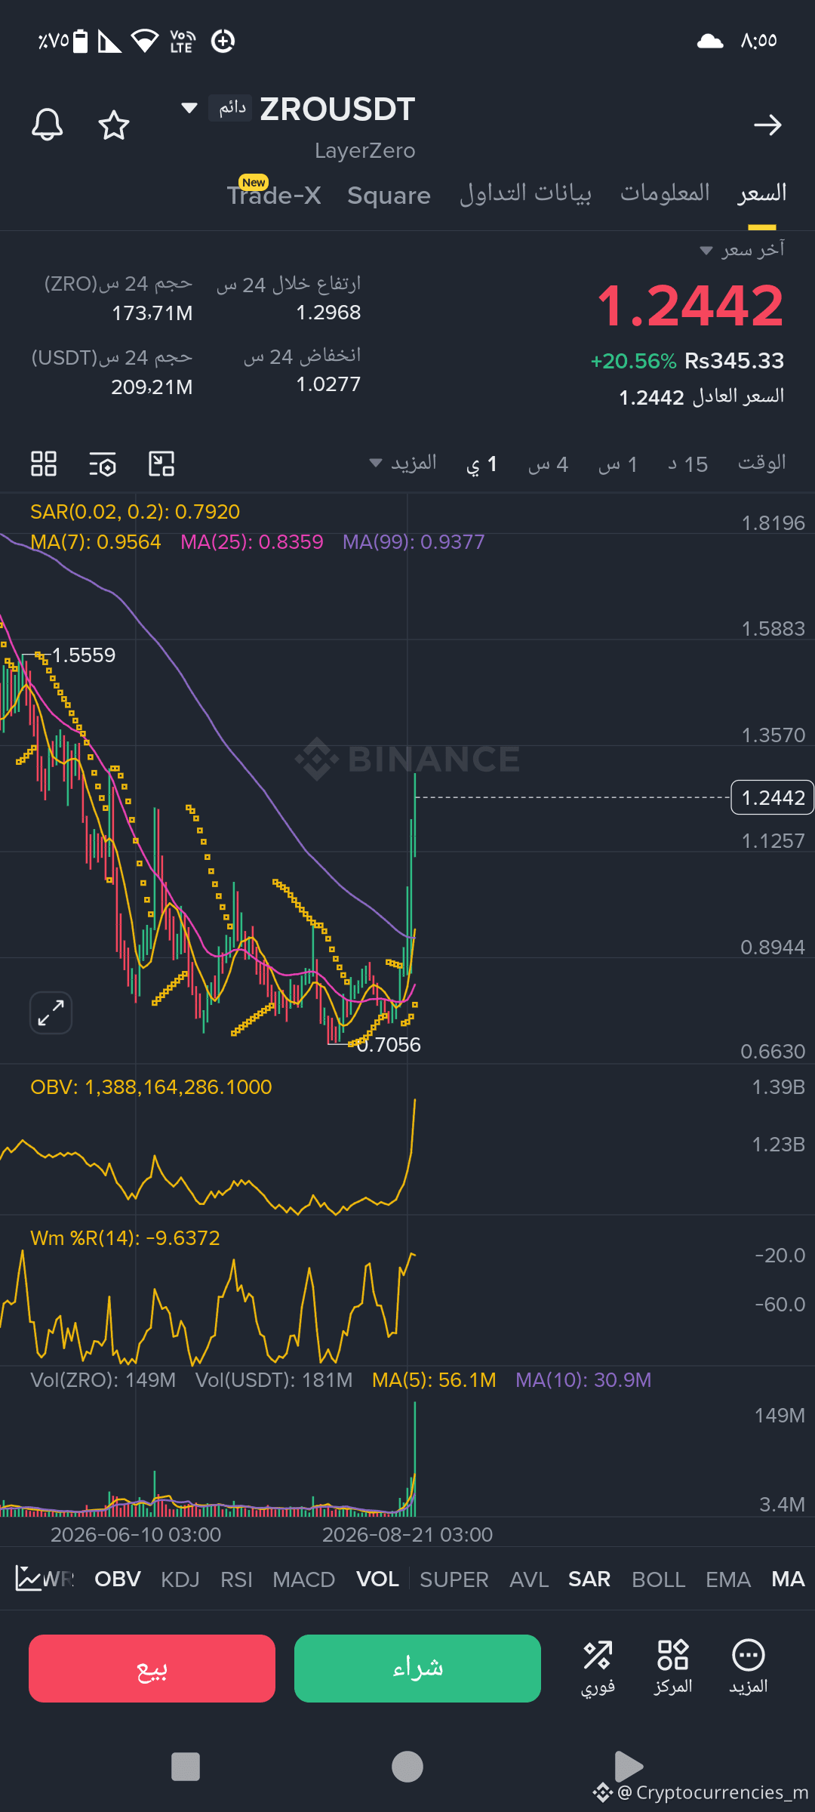
Task: Toggle the RSI sub-indicator
Action: (x=236, y=1579)
